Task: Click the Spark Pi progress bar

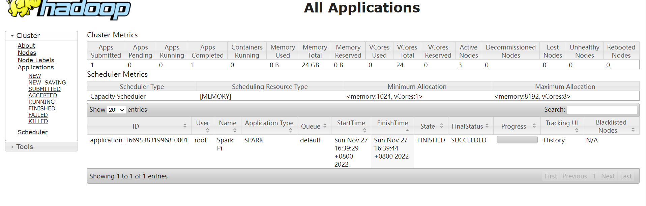Action: [517, 140]
